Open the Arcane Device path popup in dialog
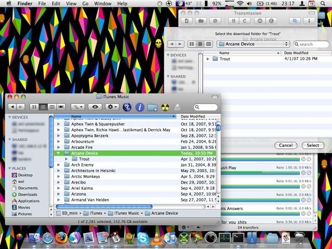The height and width of the screenshot is (249, 332). 253,44
